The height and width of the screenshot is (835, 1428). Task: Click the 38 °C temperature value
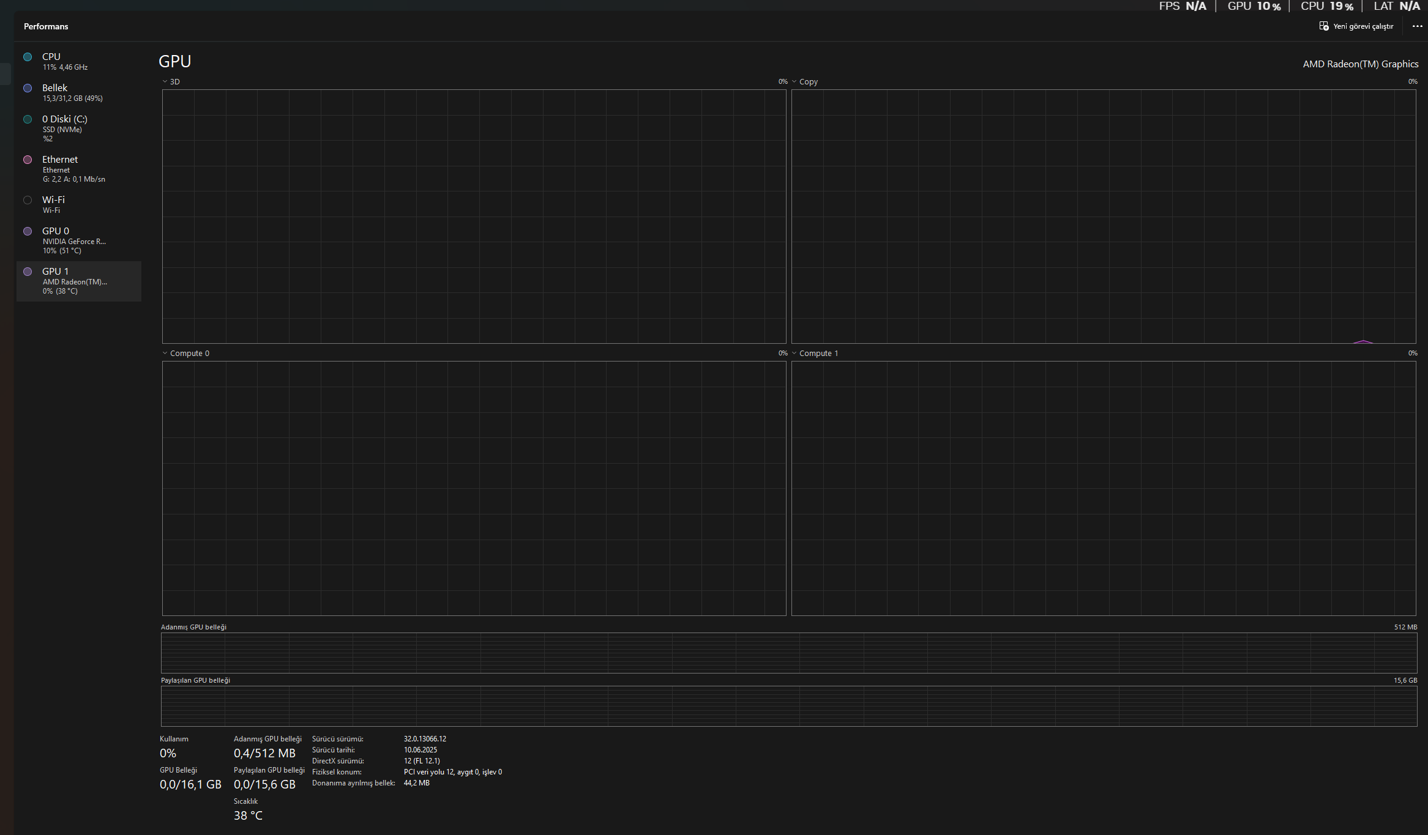point(248,815)
